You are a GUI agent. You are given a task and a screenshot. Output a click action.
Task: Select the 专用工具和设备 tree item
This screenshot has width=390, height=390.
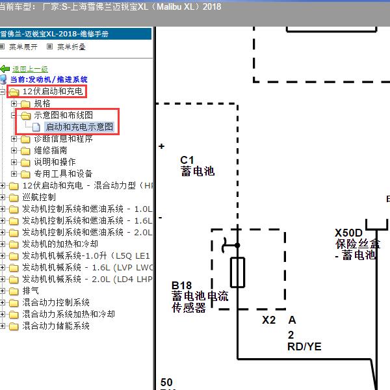(x=63, y=174)
